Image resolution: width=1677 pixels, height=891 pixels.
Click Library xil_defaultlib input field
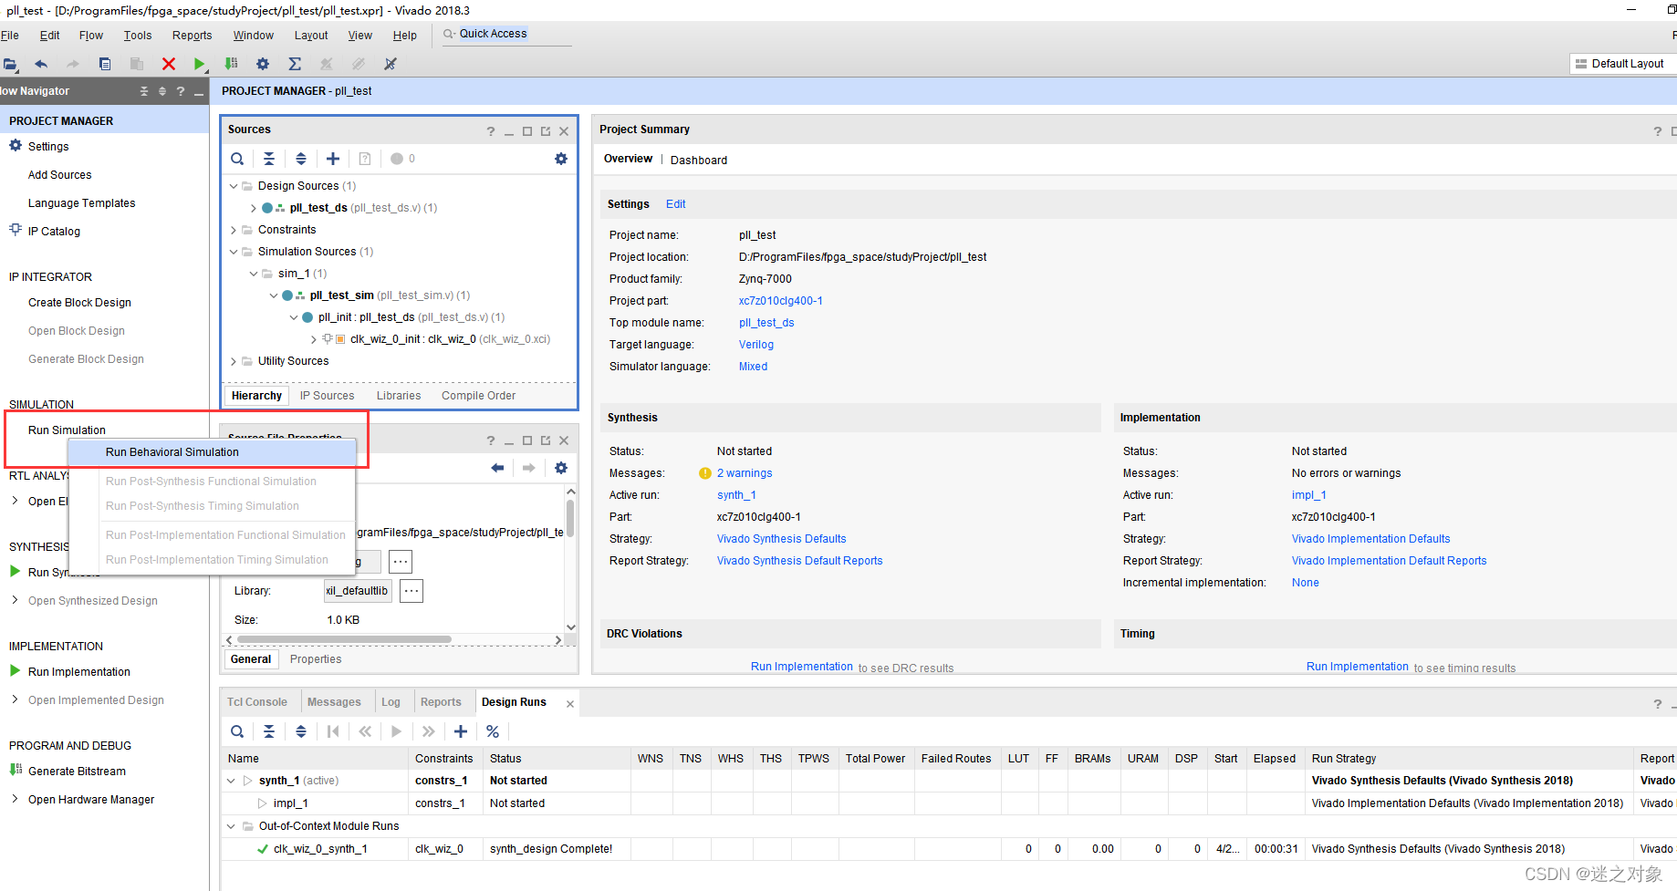click(x=358, y=591)
